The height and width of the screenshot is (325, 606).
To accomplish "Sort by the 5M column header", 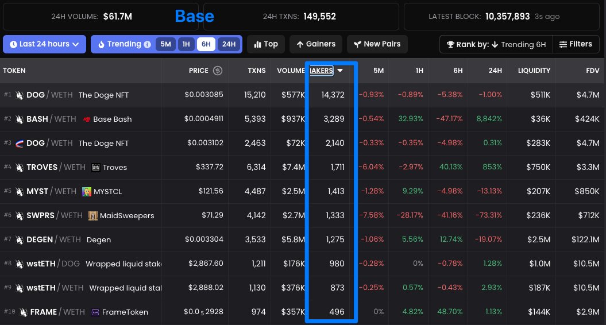I will (x=379, y=71).
